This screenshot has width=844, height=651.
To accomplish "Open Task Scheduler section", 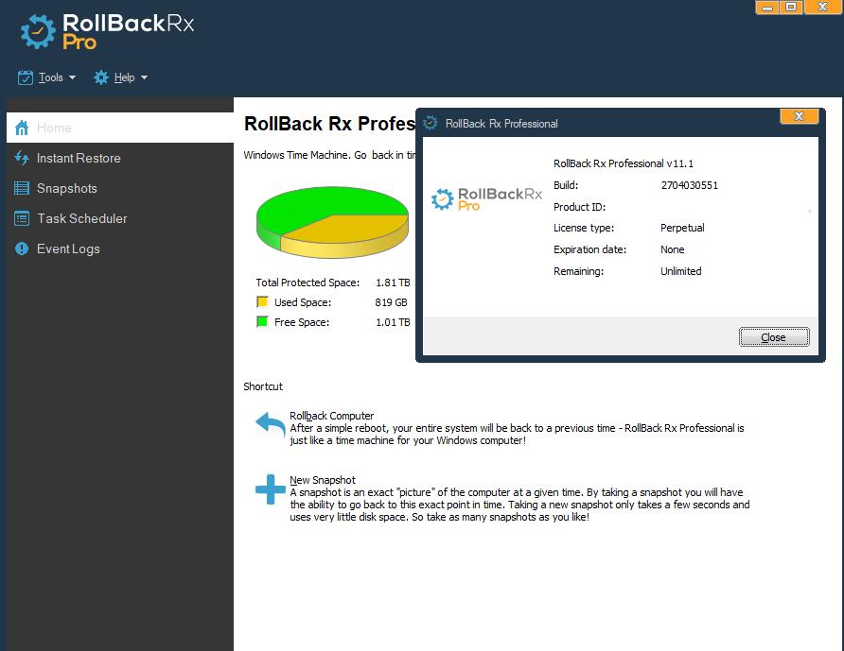I will [120, 218].
